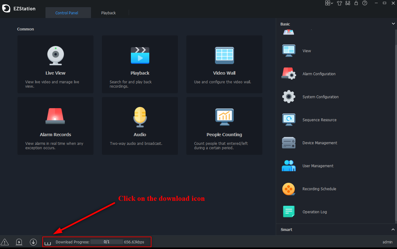This screenshot has width=397, height=249.
Task: Open Alarm Records from Common panel
Action: coord(55,126)
